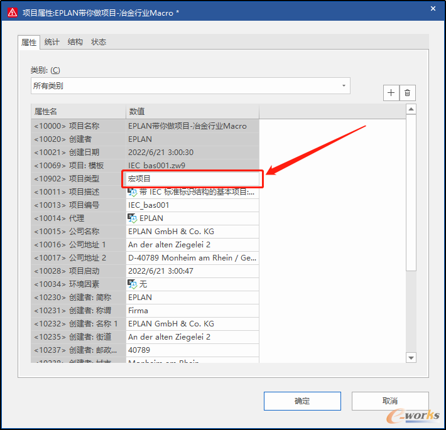
Task: Select the 宏项目 value for 项目类型
Action: point(193,179)
